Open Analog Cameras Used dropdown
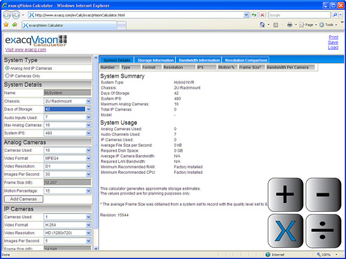The image size is (346, 259). click(67, 150)
